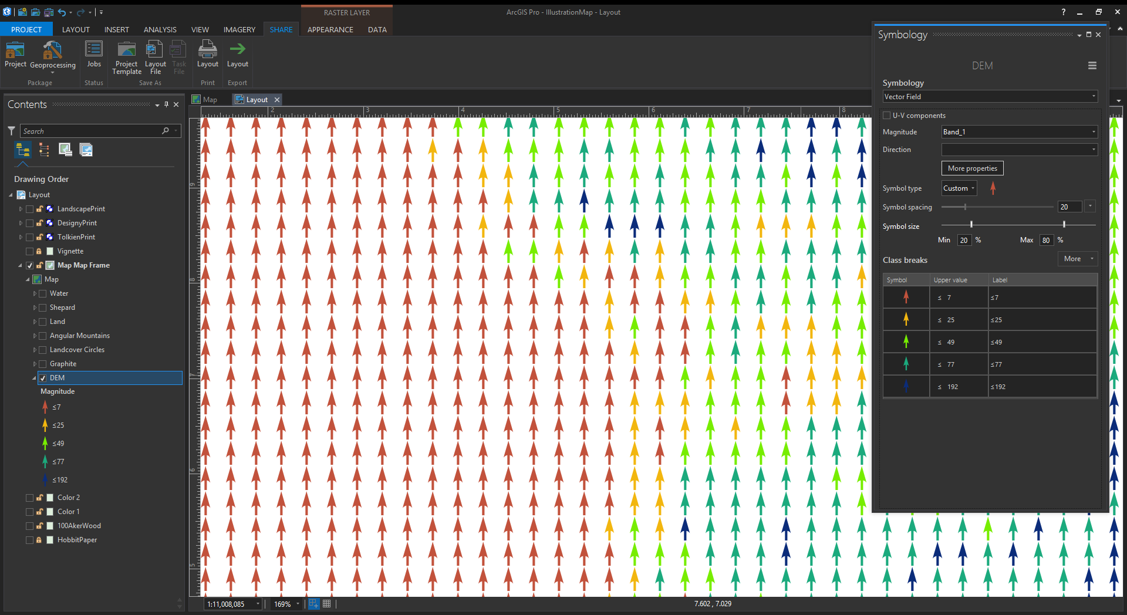This screenshot has width=1127, height=615.
Task: Select List By Drawing Order view
Action: (23, 150)
